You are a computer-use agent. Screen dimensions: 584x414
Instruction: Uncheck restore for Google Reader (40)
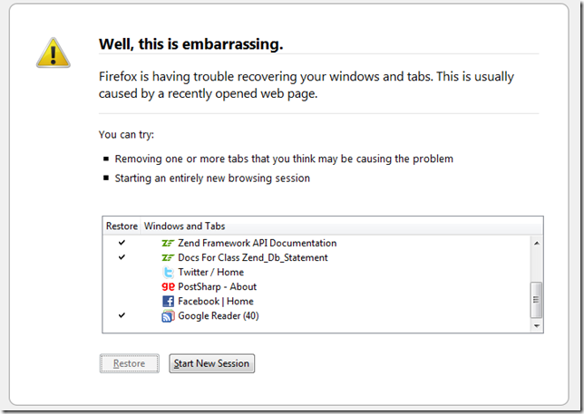122,316
